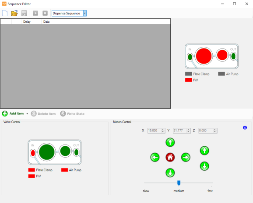Click the Delete Item button
253x203 pixels.
[x=43, y=114]
